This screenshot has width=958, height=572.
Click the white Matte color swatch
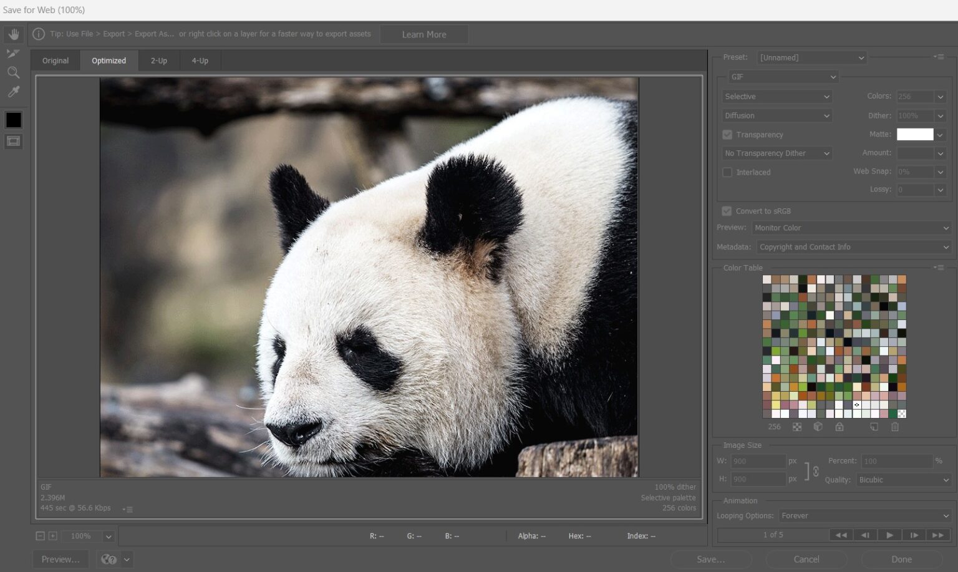[x=914, y=134]
